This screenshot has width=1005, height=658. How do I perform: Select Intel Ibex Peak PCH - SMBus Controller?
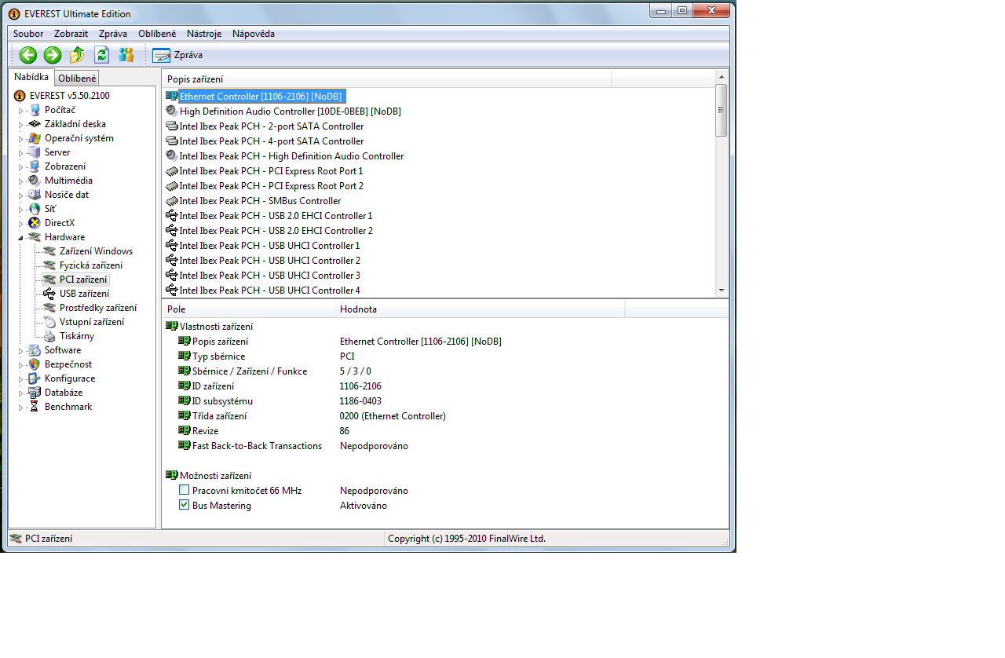pos(260,201)
